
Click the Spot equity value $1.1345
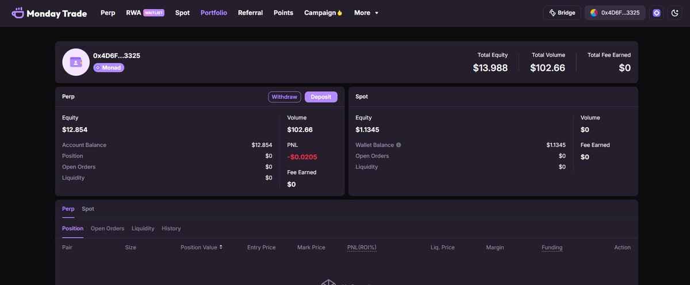pos(367,130)
